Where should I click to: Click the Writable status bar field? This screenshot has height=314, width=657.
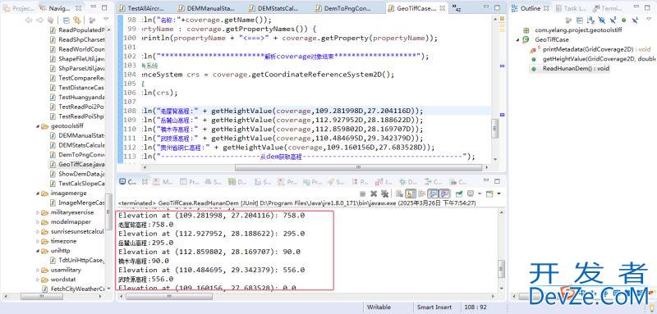pos(379,307)
